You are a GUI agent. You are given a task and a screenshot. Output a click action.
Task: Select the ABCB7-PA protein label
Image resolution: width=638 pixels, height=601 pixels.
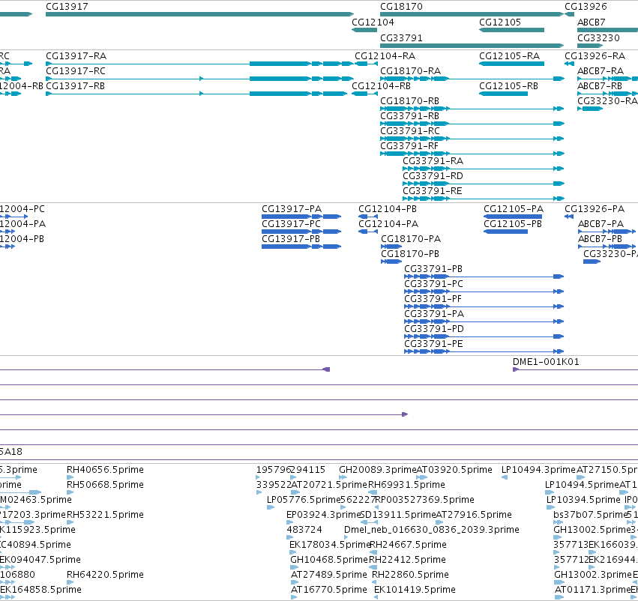601,224
